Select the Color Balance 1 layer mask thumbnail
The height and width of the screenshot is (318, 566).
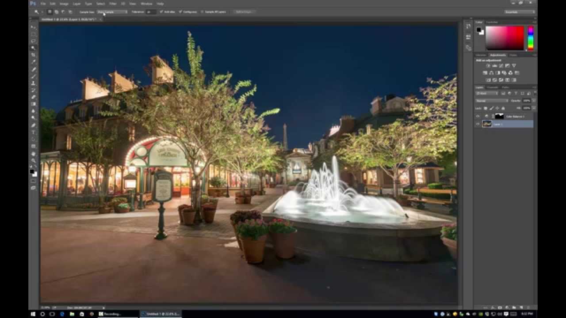(499, 116)
